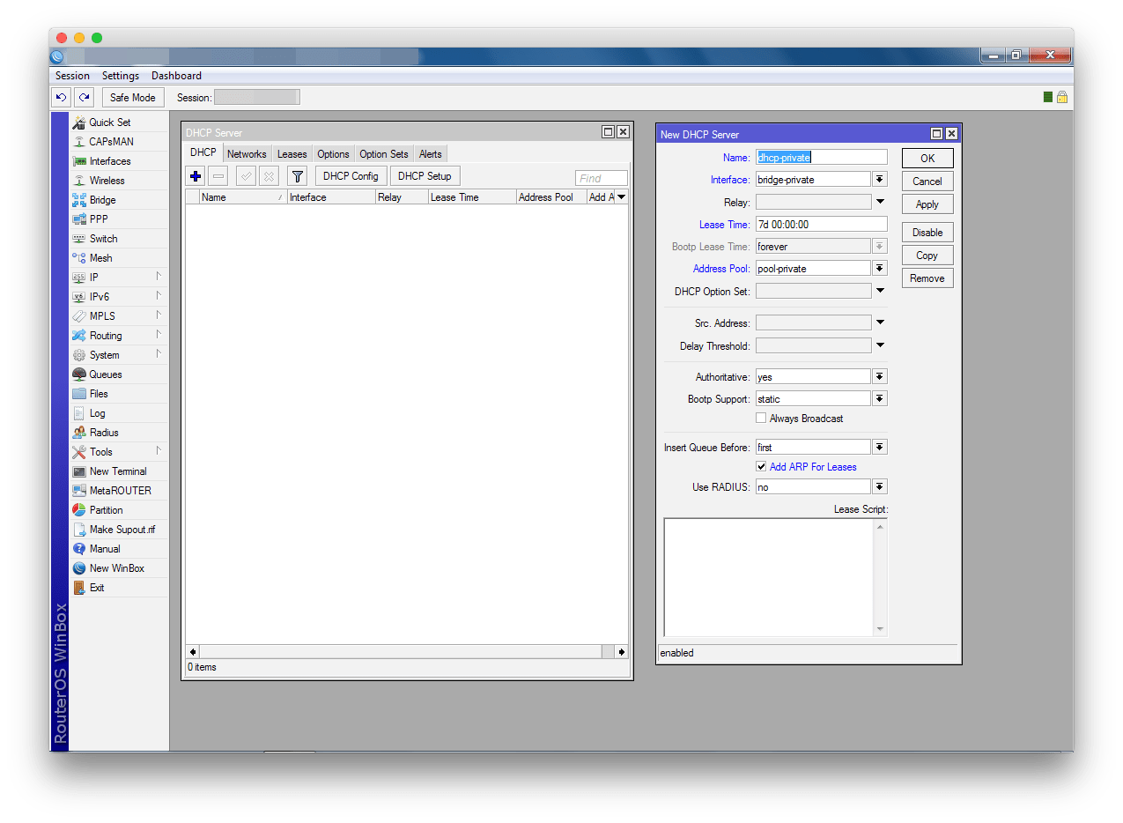Open the Settings menu
The height and width of the screenshot is (823, 1123).
pos(121,76)
